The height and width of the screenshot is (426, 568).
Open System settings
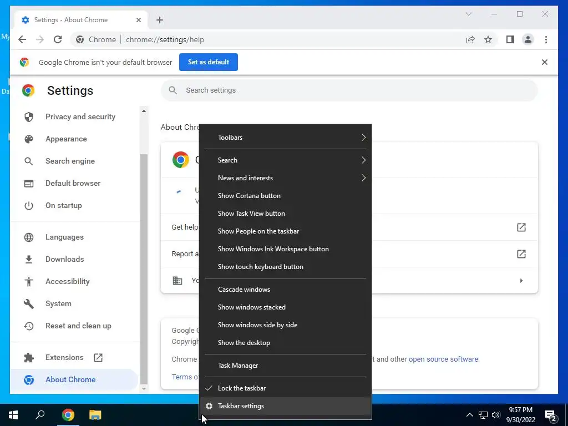pyautogui.click(x=74, y=303)
